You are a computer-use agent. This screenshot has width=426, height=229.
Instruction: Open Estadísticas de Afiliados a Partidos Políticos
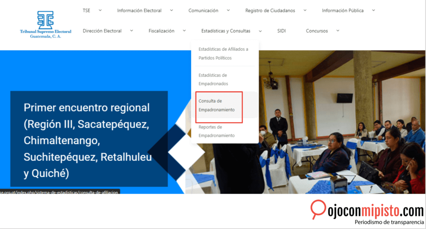click(x=223, y=54)
